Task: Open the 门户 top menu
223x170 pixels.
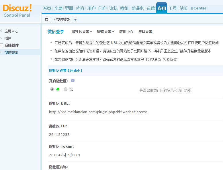Action: pyautogui.click(x=102, y=8)
